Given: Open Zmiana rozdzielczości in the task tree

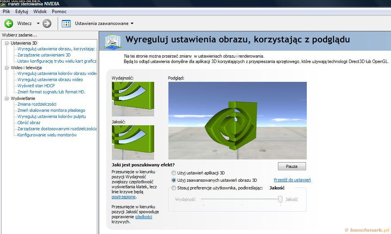Looking at the screenshot, I should point(37,104).
